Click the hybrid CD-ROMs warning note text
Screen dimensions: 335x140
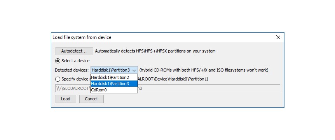coord(204,70)
